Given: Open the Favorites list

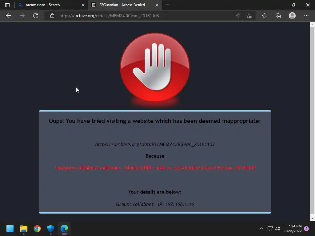Looking at the screenshot, I should point(265,16).
